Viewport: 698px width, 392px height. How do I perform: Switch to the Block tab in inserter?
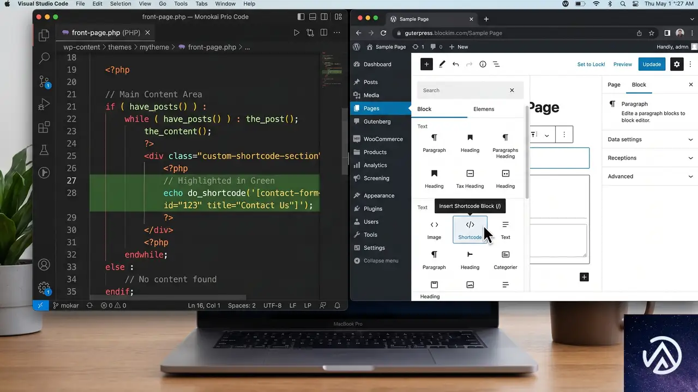[x=424, y=109]
